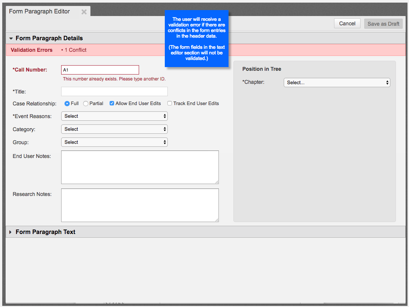Click the 'This number already exists' error message
This screenshot has width=409, height=307.
114,79
